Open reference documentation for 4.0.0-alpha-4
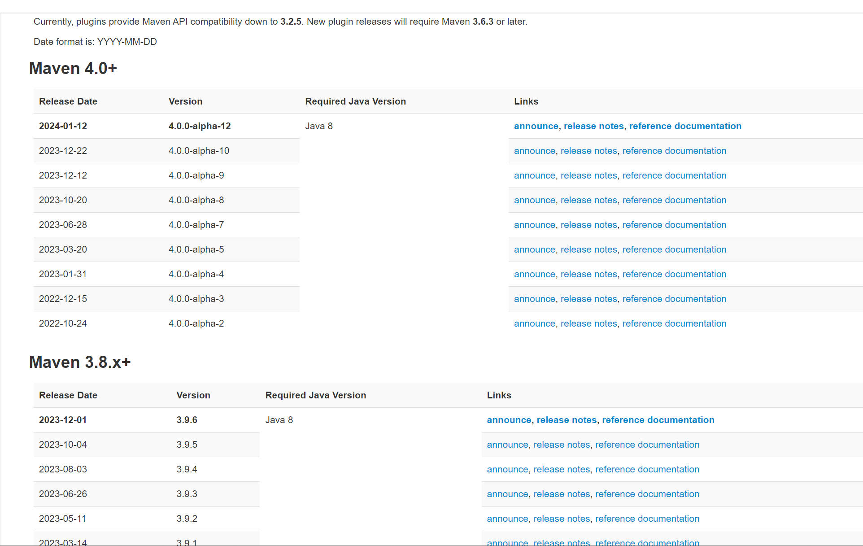The width and height of the screenshot is (863, 546). pyautogui.click(x=674, y=274)
